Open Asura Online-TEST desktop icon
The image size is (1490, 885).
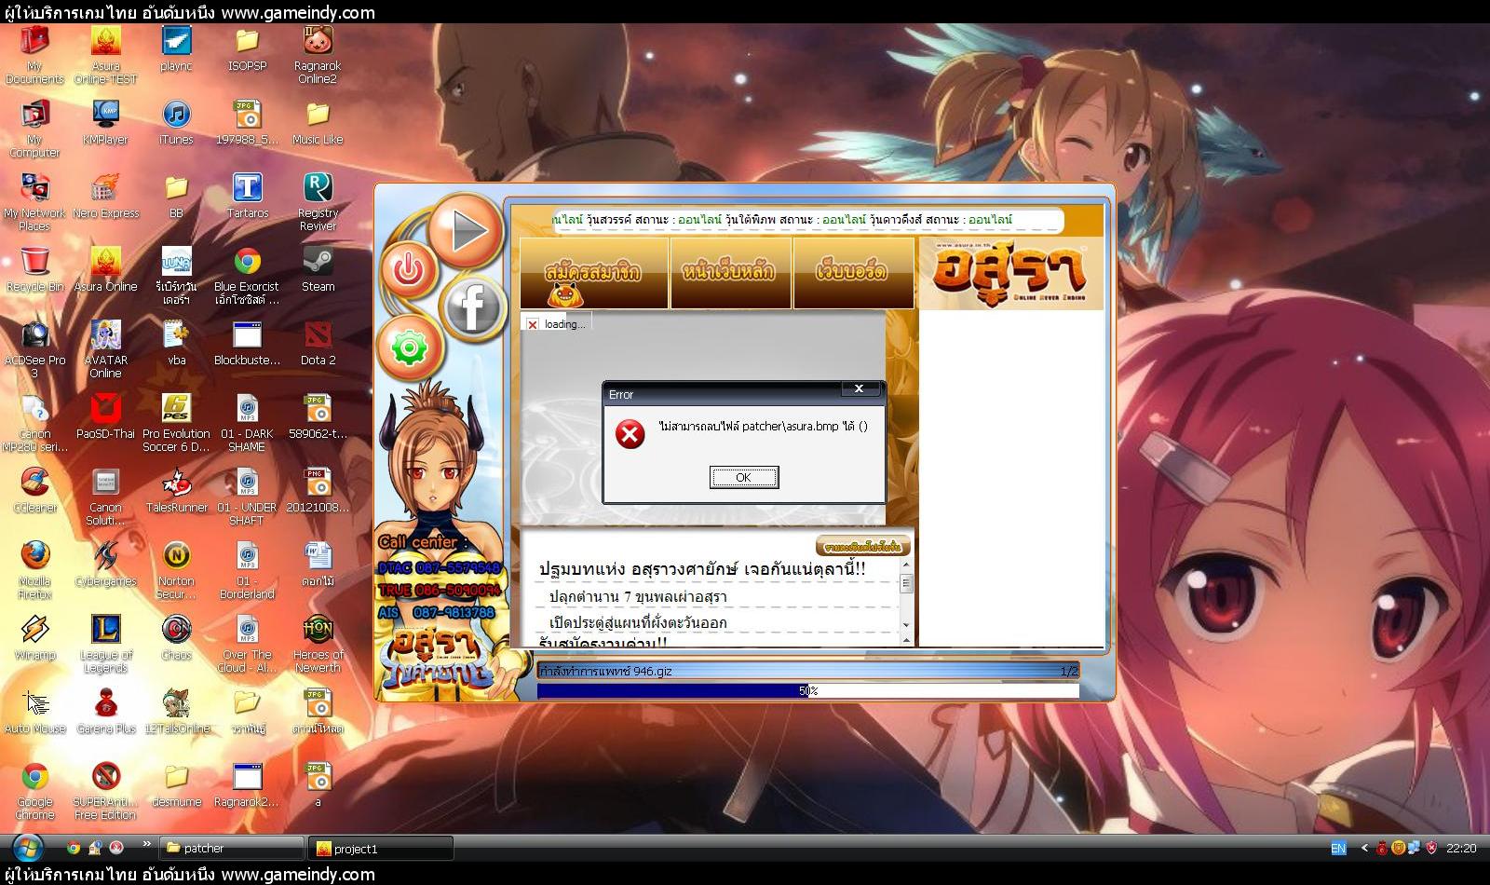pyautogui.click(x=105, y=56)
